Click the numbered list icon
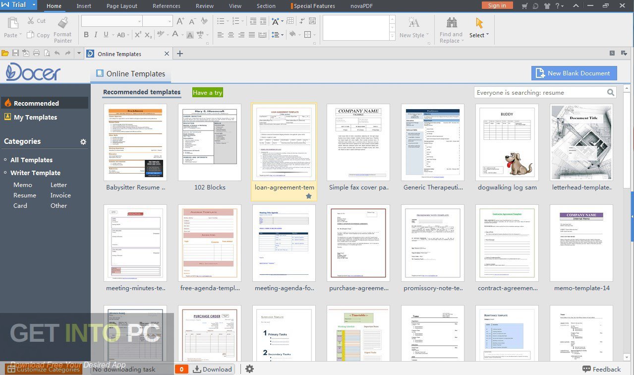Viewport: 634px width, 375px height. pyautogui.click(x=235, y=21)
